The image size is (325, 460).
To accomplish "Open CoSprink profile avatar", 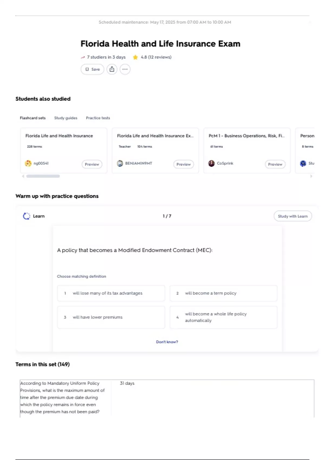I will point(212,163).
